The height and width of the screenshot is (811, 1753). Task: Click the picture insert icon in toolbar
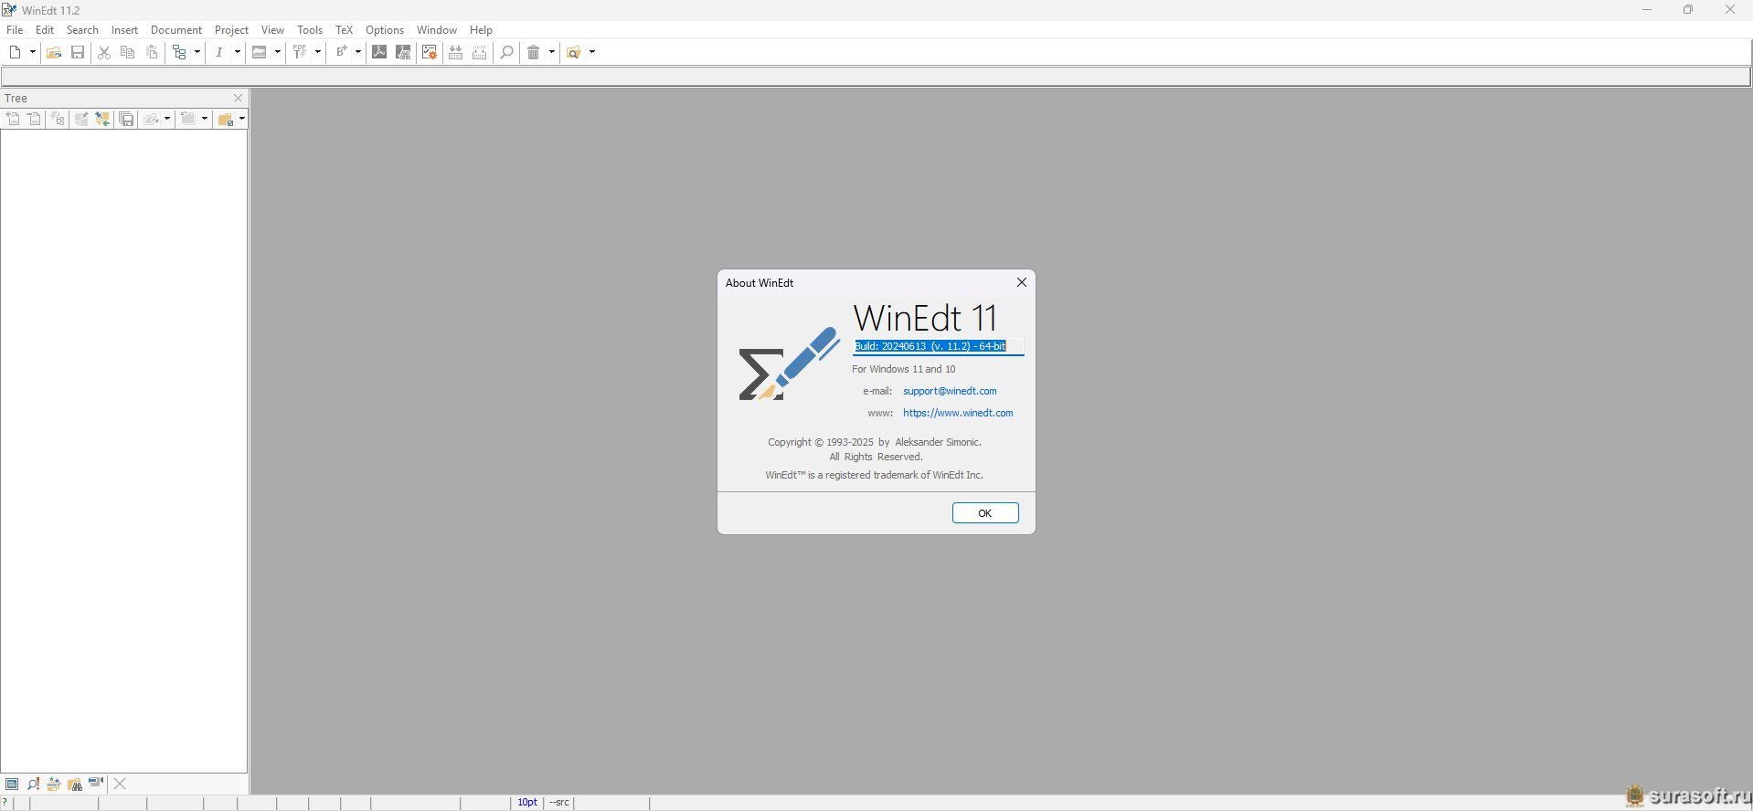pyautogui.click(x=260, y=52)
